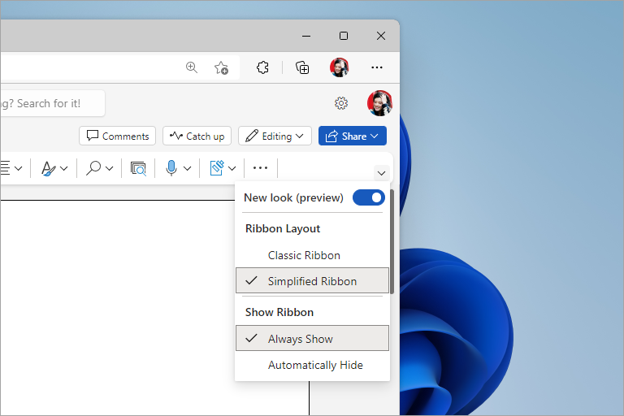This screenshot has height=416, width=624.
Task: Choose Automatically Hide ribbon option
Action: click(312, 365)
